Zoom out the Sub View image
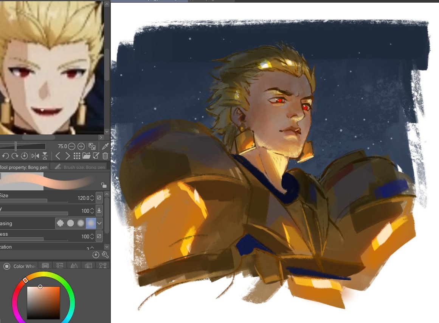This screenshot has width=439, height=323. click(72, 146)
